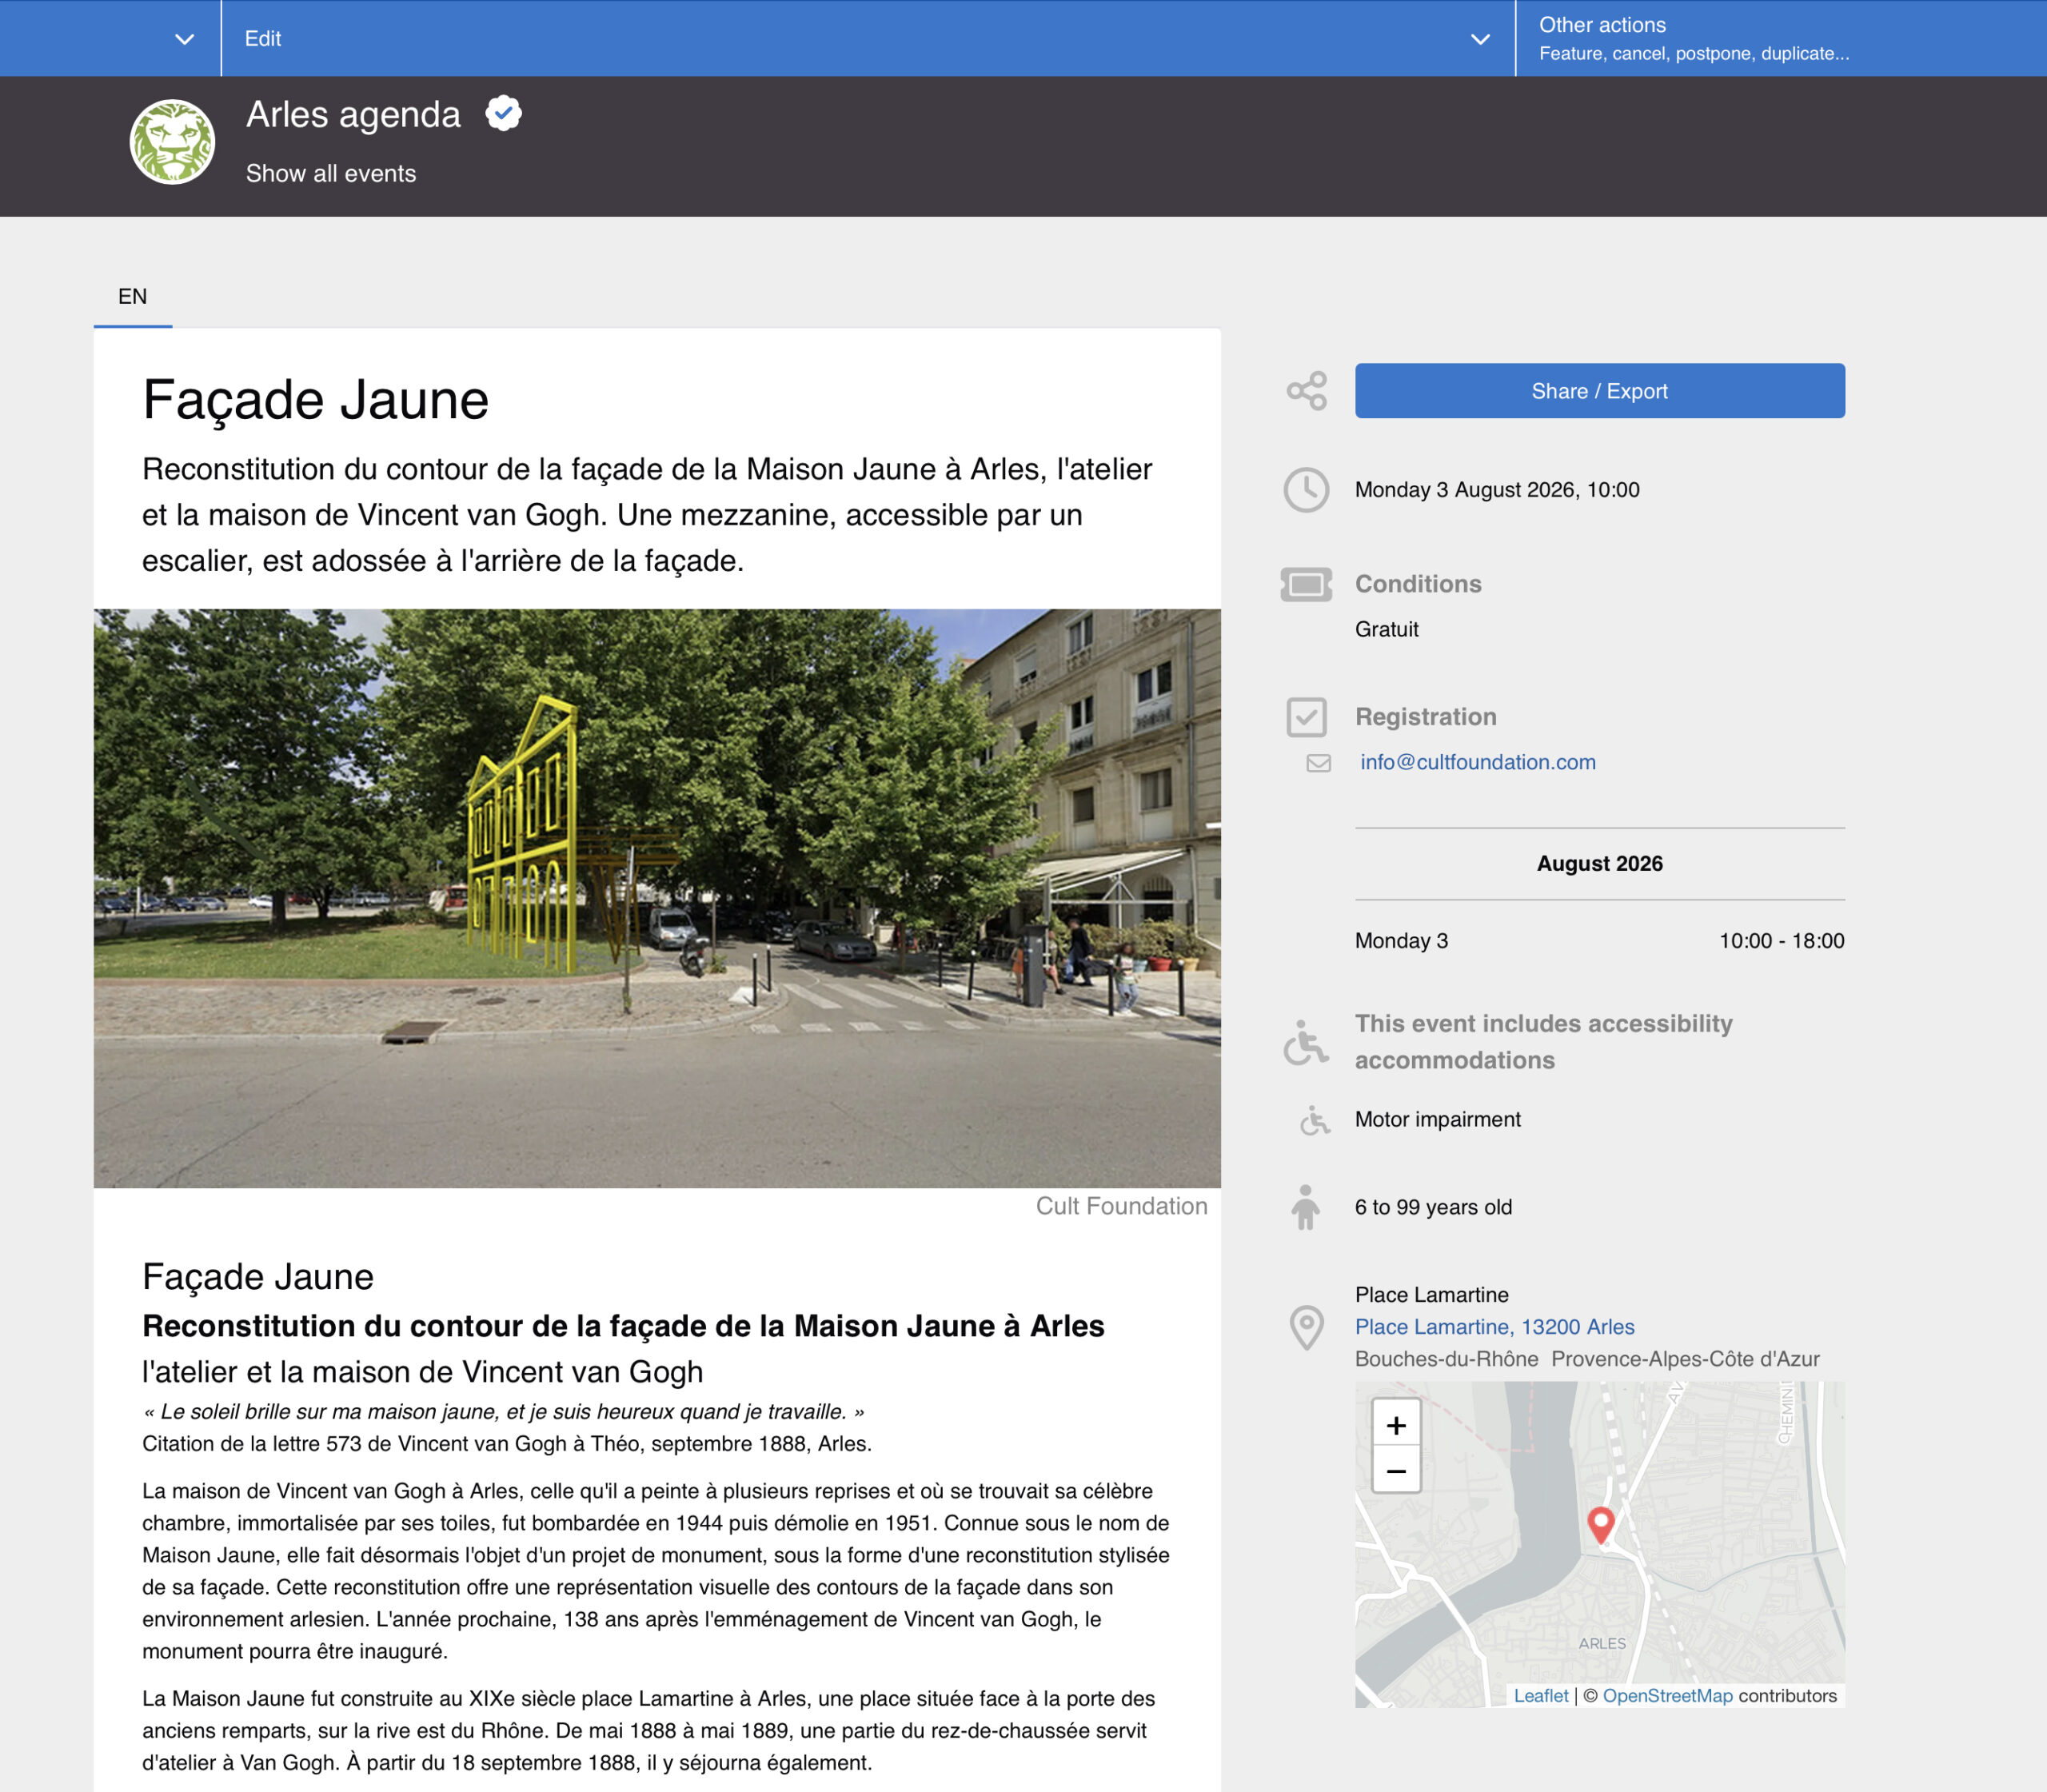Screen dimensions: 2047x1792
Task: Select the EN language tab
Action: pos(132,297)
